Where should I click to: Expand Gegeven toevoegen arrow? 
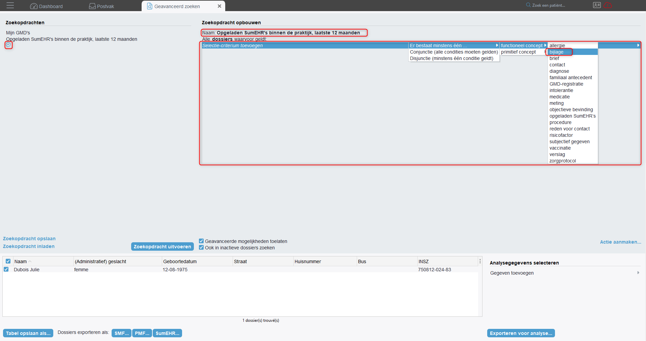[638, 273]
